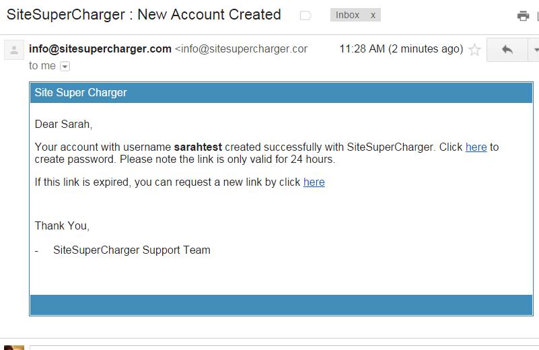Remove the Inbox label with x
539x350 pixels.
(373, 15)
